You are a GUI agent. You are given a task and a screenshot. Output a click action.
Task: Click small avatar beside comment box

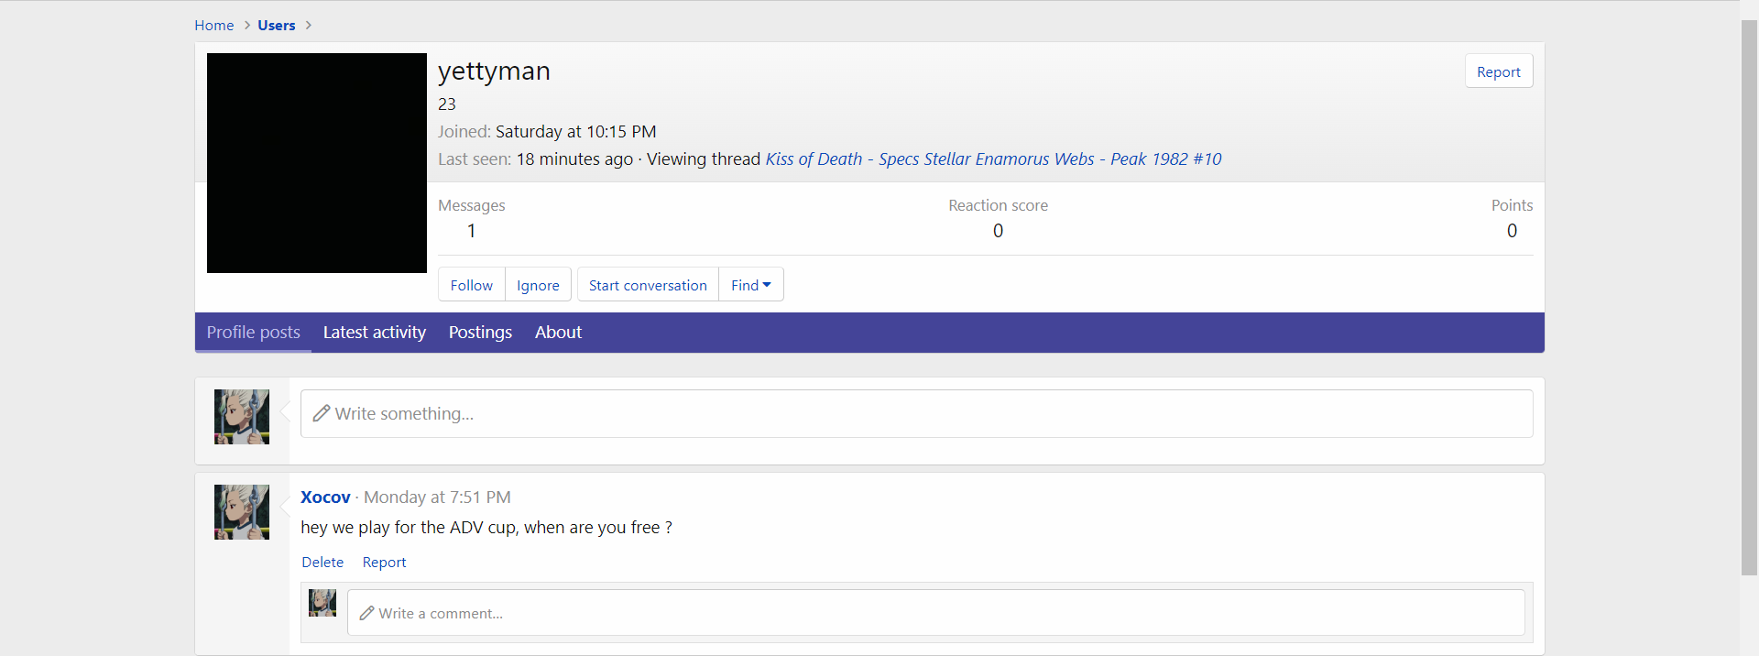(322, 603)
